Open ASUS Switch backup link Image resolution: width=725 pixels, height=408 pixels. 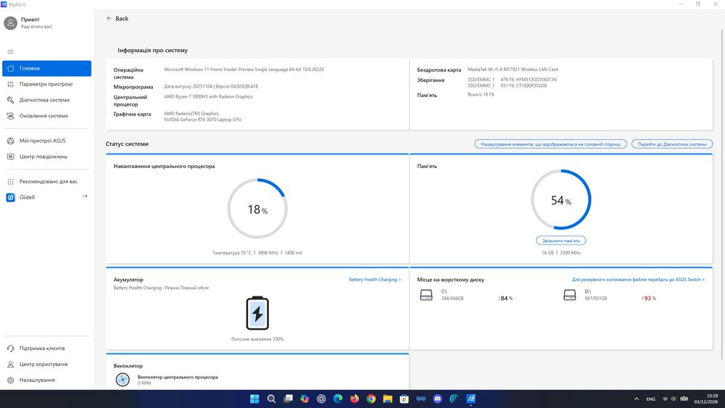638,280
